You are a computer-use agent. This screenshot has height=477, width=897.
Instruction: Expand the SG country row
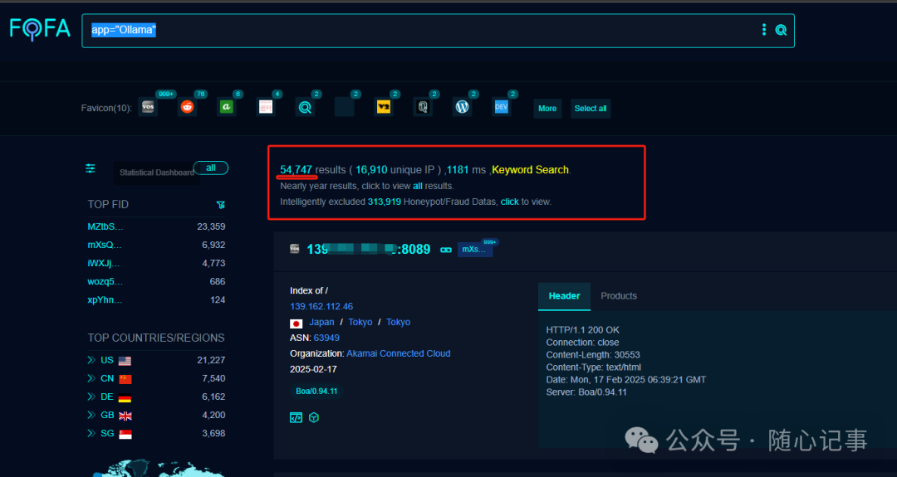(91, 433)
